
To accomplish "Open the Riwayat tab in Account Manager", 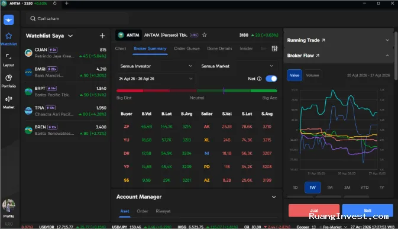I will (163, 211).
